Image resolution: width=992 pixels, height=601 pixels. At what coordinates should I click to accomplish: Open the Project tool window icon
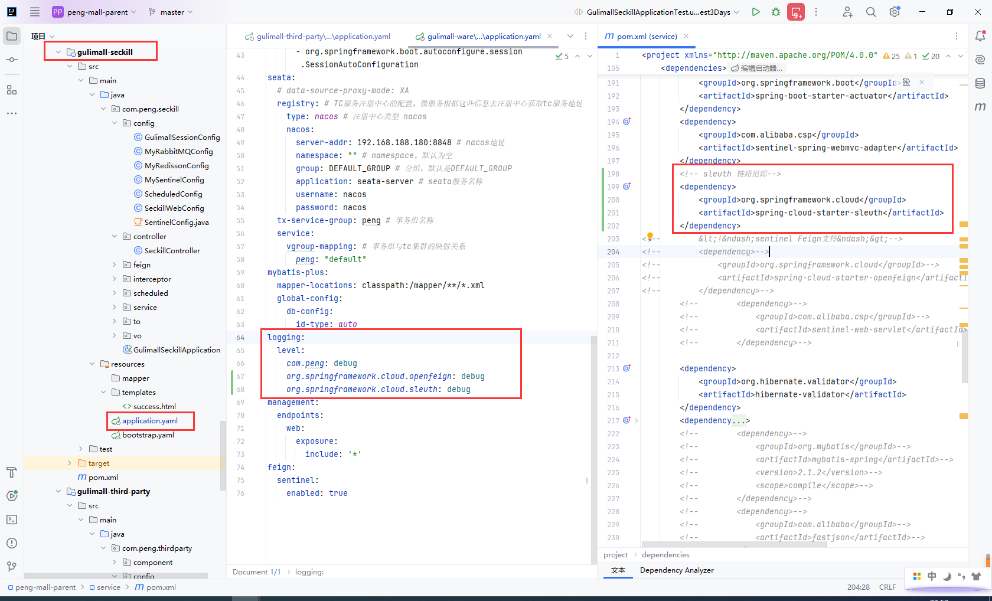(x=12, y=36)
